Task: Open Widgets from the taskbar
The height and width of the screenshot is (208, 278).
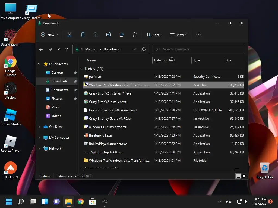Action: 45,201
